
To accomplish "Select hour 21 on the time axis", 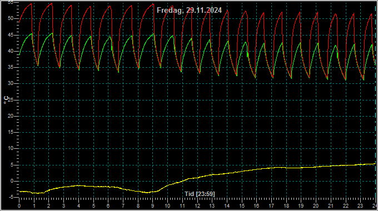I will [331, 206].
